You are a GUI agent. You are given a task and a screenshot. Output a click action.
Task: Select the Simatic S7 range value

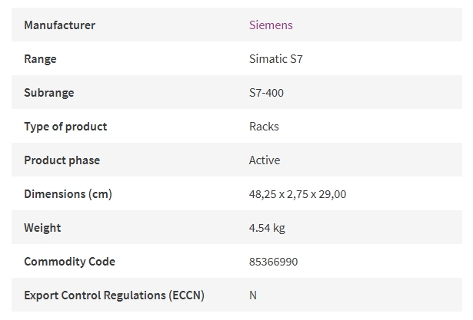(275, 58)
